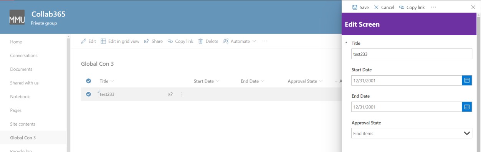Click the End Date text field
The width and height of the screenshot is (481, 152).
(x=407, y=107)
